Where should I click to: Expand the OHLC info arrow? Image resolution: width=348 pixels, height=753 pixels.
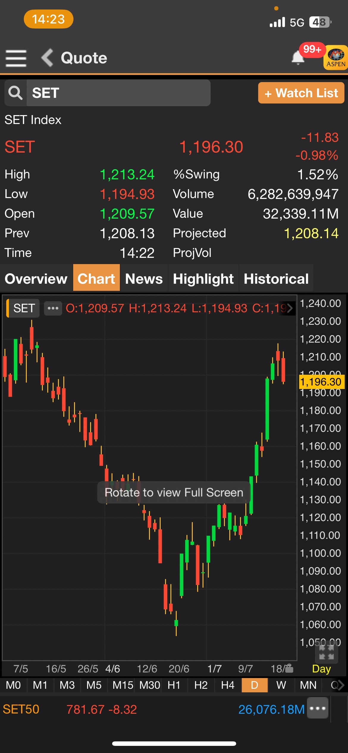(290, 308)
